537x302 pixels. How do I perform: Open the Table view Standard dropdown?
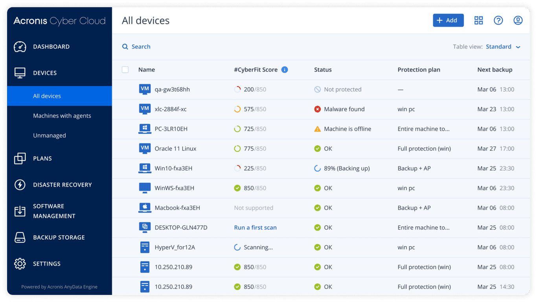503,47
